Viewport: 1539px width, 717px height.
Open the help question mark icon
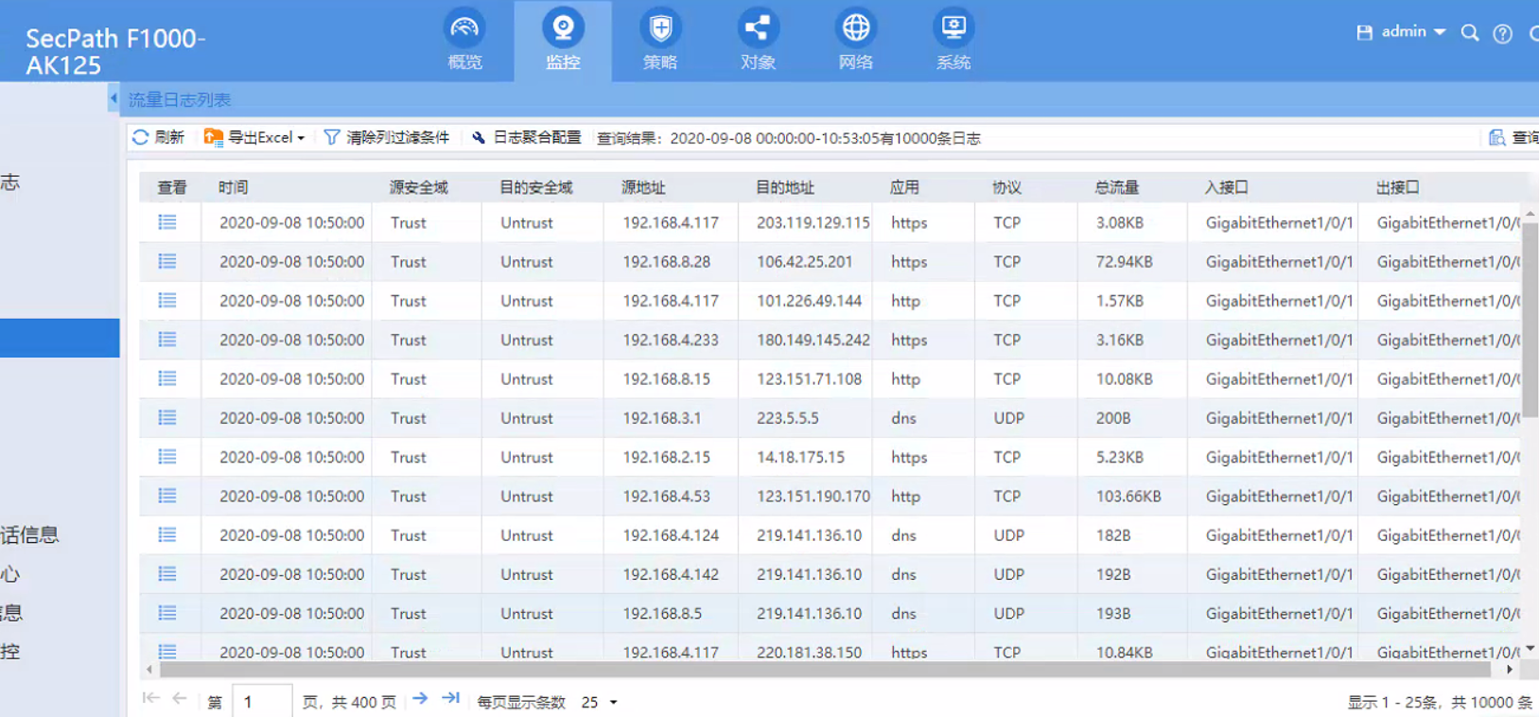1502,34
